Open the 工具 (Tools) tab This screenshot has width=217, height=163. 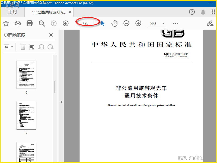click(x=12, y=12)
